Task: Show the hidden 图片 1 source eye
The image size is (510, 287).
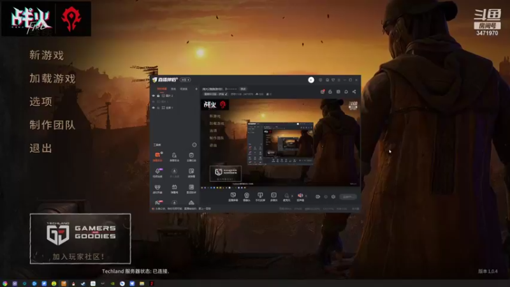Action: point(154,101)
